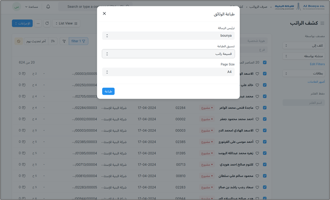Open the Page Size dropdown set to A4
Viewport: 330px width, 200px height.
pos(168,72)
